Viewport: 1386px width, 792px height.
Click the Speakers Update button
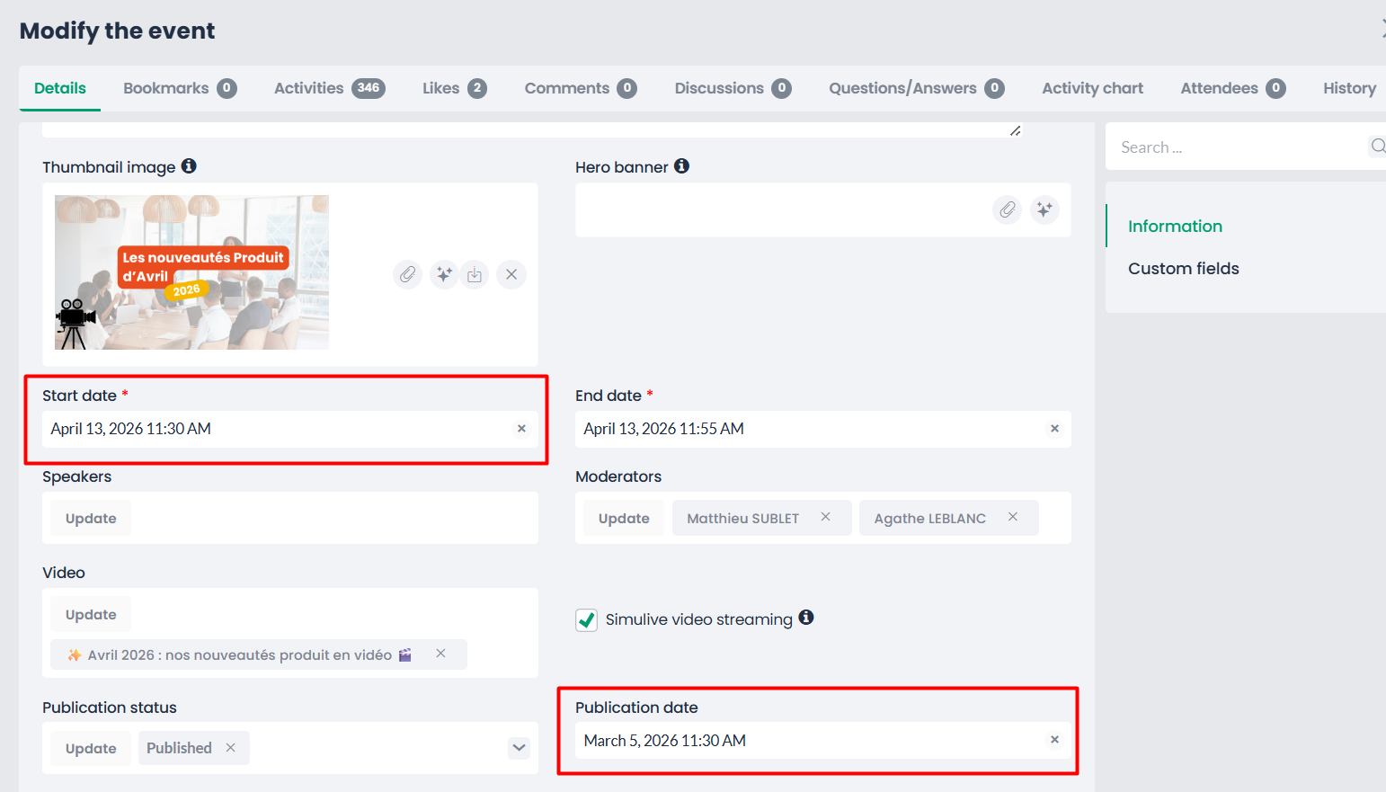click(x=91, y=519)
